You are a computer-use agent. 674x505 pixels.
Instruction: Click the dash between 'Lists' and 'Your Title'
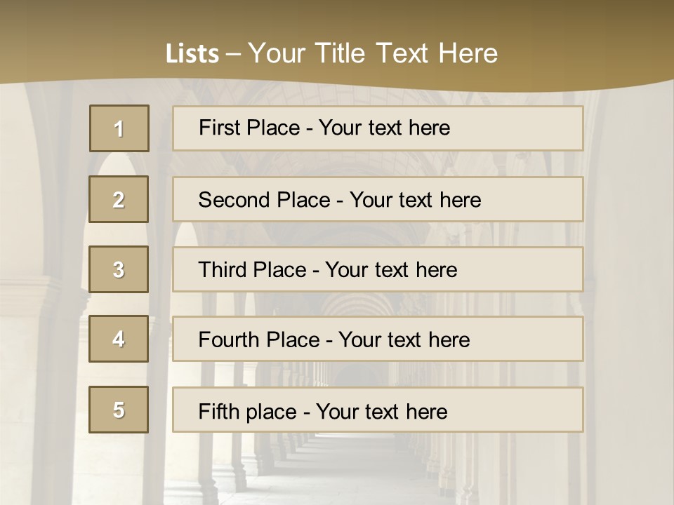[x=234, y=53]
